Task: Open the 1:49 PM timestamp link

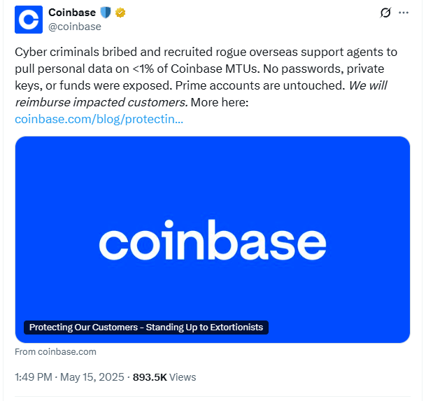Action: pos(34,377)
